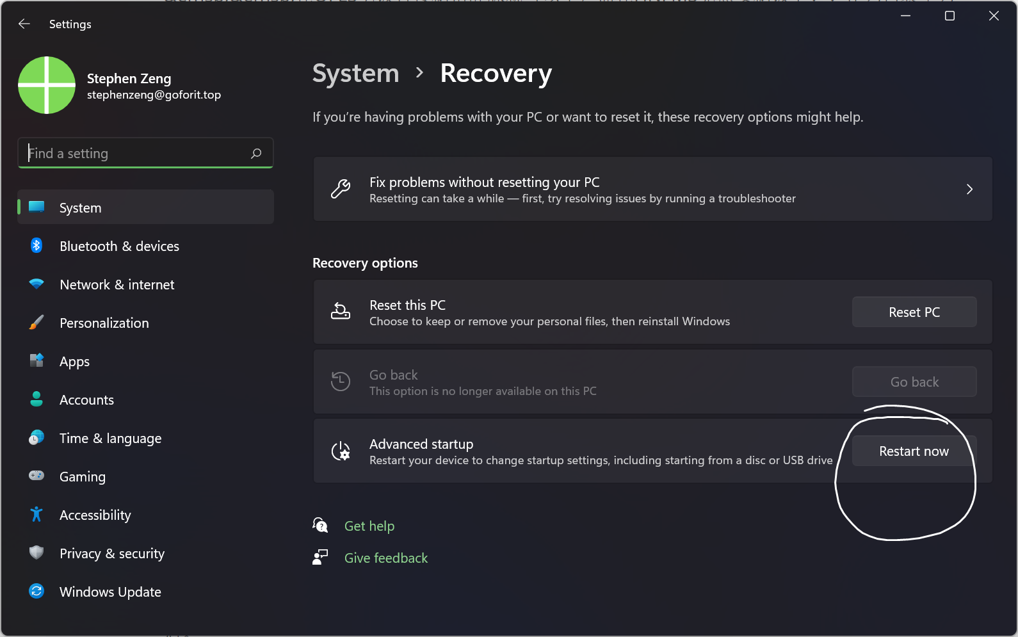Open Privacy & security settings
This screenshot has width=1018, height=637.
click(x=146, y=553)
